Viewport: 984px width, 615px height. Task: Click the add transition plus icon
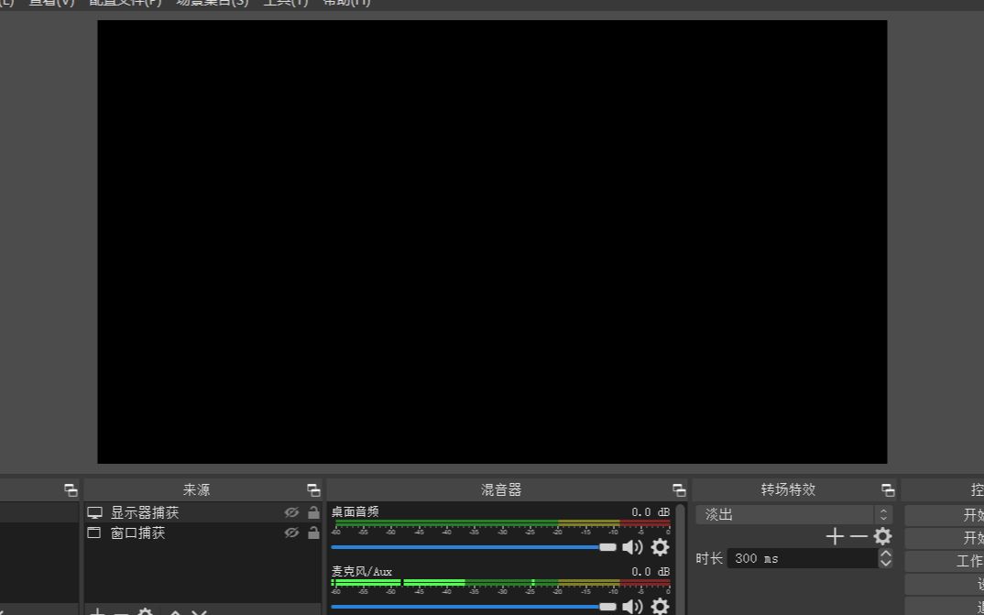(x=835, y=536)
